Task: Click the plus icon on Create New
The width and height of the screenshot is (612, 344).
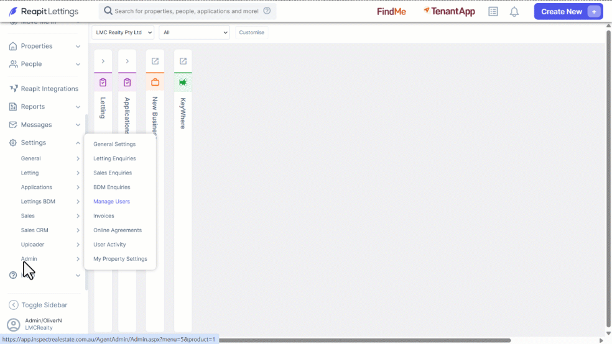Action: point(594,12)
